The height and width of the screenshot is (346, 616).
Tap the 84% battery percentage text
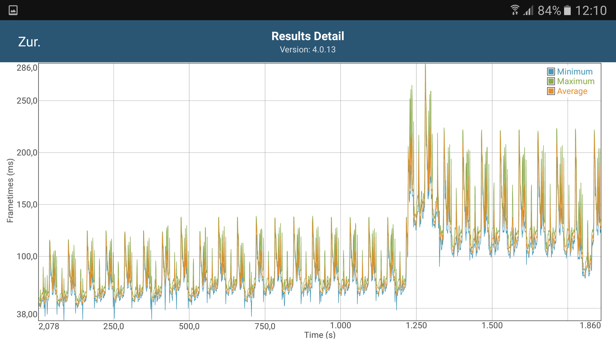pos(549,11)
